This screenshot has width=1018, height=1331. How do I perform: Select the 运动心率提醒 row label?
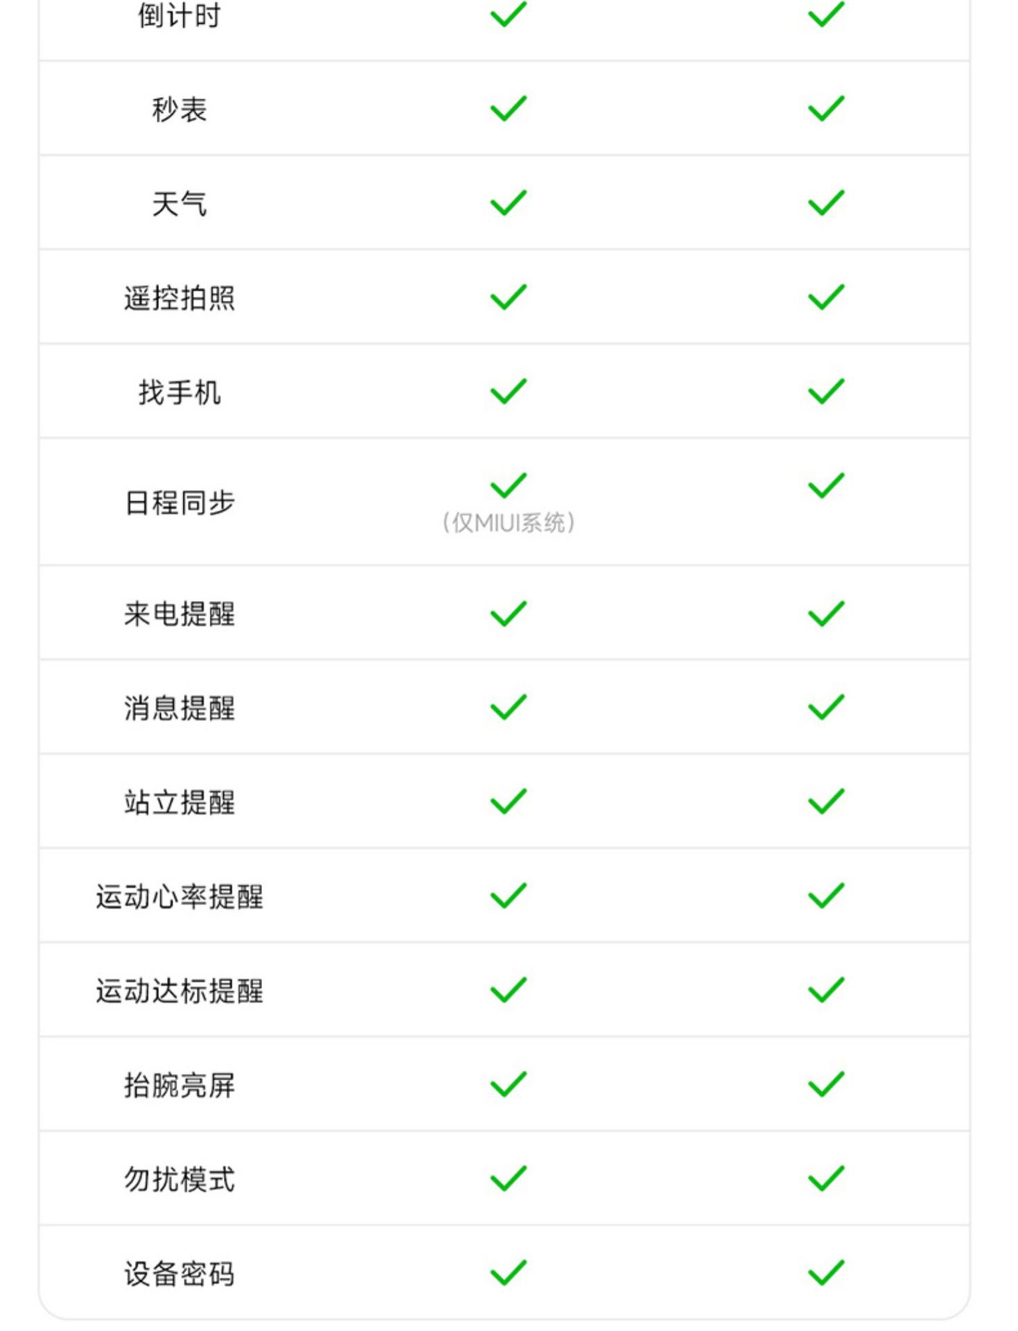click(x=179, y=897)
